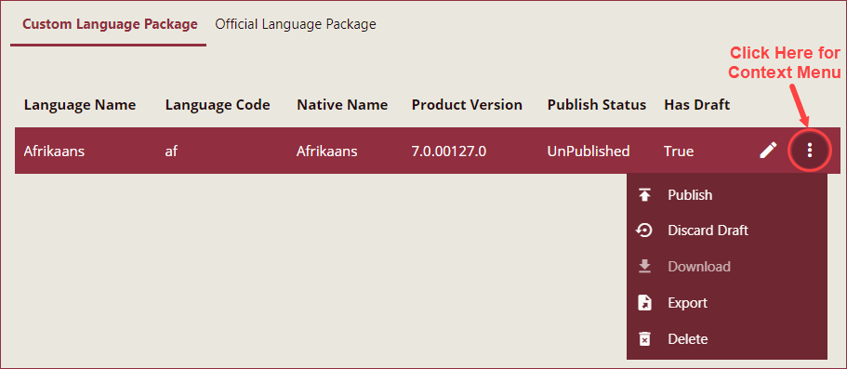Switch to Custom Language Package tab
This screenshot has height=369, width=847.
(x=111, y=24)
